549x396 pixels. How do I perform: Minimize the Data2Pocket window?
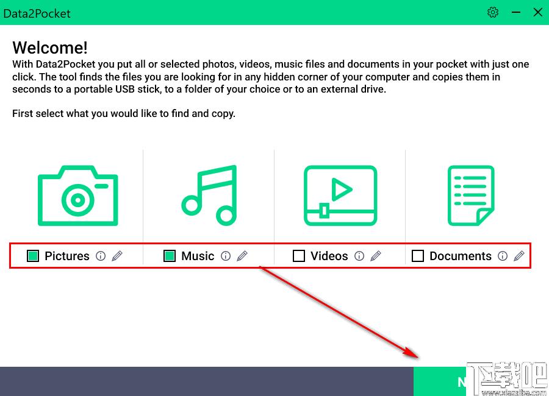515,13
